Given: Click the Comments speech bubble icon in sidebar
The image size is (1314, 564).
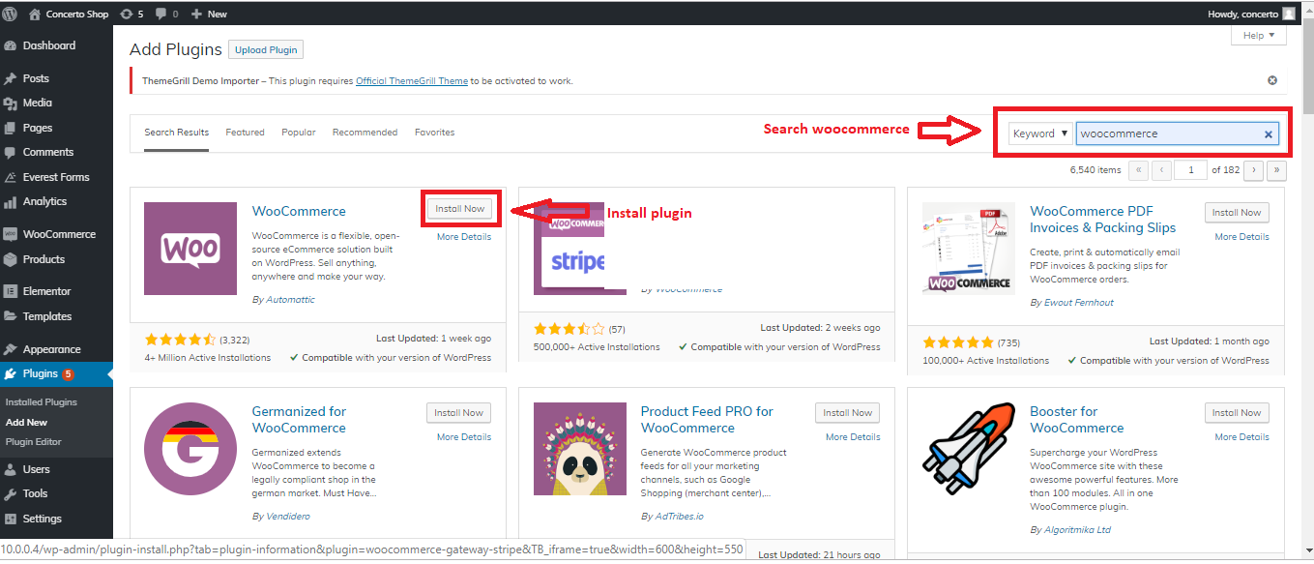Looking at the screenshot, I should click(x=11, y=152).
